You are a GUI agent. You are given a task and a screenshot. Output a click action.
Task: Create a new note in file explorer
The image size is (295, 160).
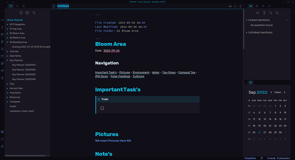point(21,13)
